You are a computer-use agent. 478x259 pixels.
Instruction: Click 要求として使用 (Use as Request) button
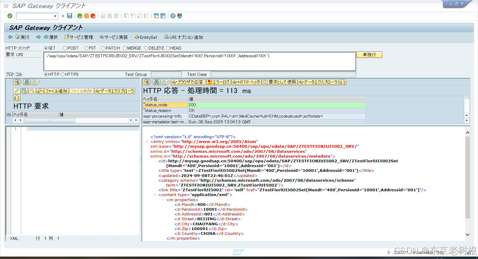pyautogui.click(x=280, y=82)
